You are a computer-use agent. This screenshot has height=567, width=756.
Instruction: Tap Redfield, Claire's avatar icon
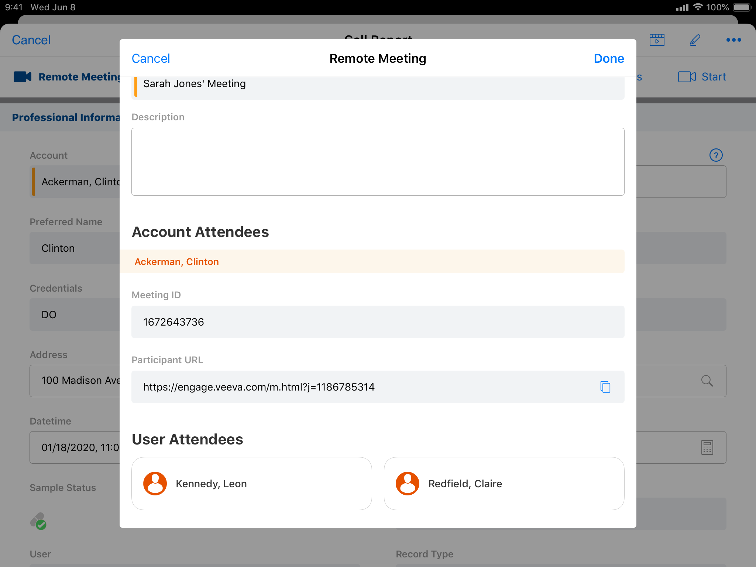pyautogui.click(x=407, y=483)
